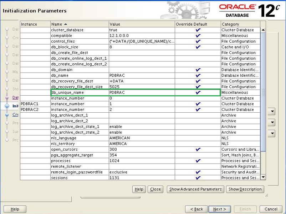The height and width of the screenshot is (214, 286).
Task: Click the scroll up arrow of table
Action: pos(263,30)
